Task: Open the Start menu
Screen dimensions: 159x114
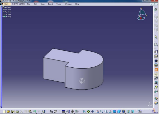Action: (x=6, y=4)
